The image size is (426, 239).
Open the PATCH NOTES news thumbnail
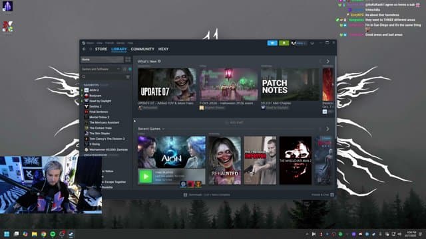click(x=290, y=84)
